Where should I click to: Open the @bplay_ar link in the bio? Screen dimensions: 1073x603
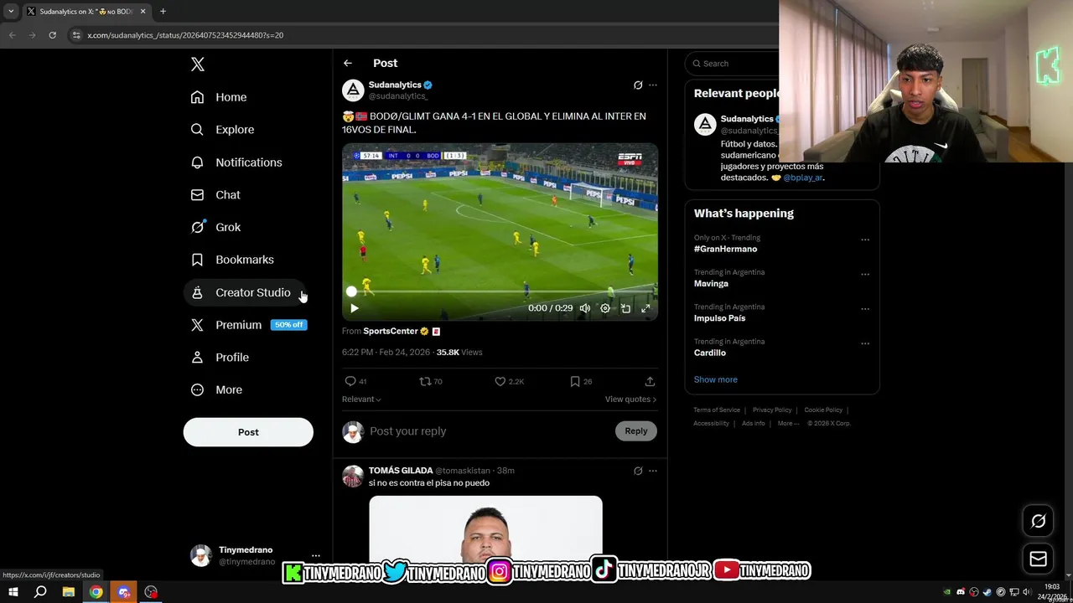point(803,178)
